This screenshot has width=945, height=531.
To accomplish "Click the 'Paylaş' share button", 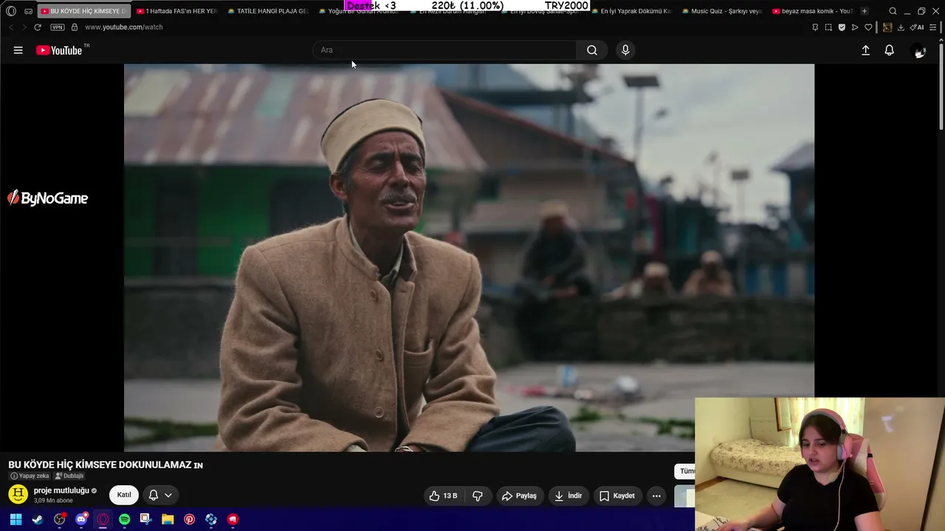I will coord(520,496).
